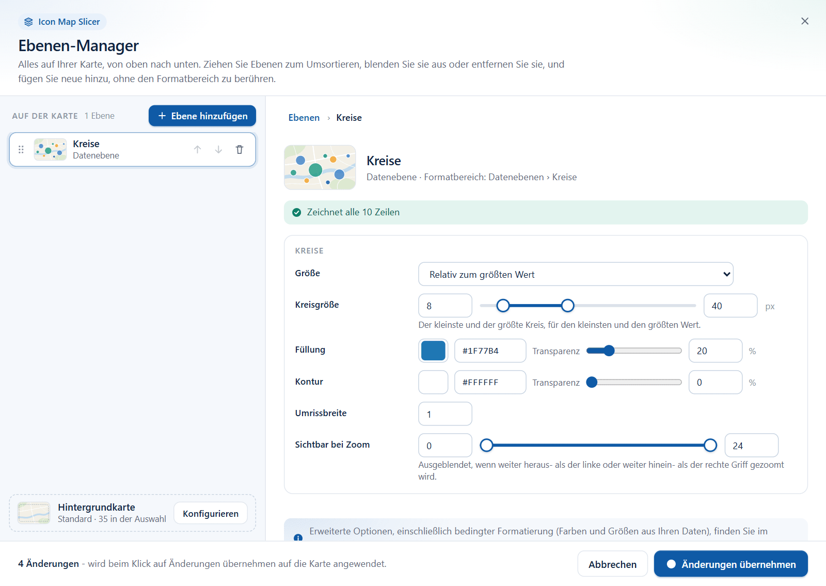Click the blue info icon beside Erweiterte Optionen
The height and width of the screenshot is (586, 826).
click(x=298, y=537)
